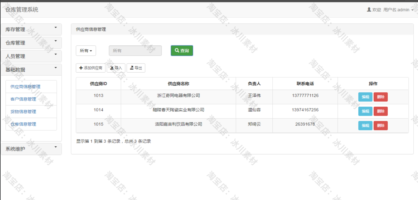Click the green 查询 search button

pyautogui.click(x=182, y=51)
